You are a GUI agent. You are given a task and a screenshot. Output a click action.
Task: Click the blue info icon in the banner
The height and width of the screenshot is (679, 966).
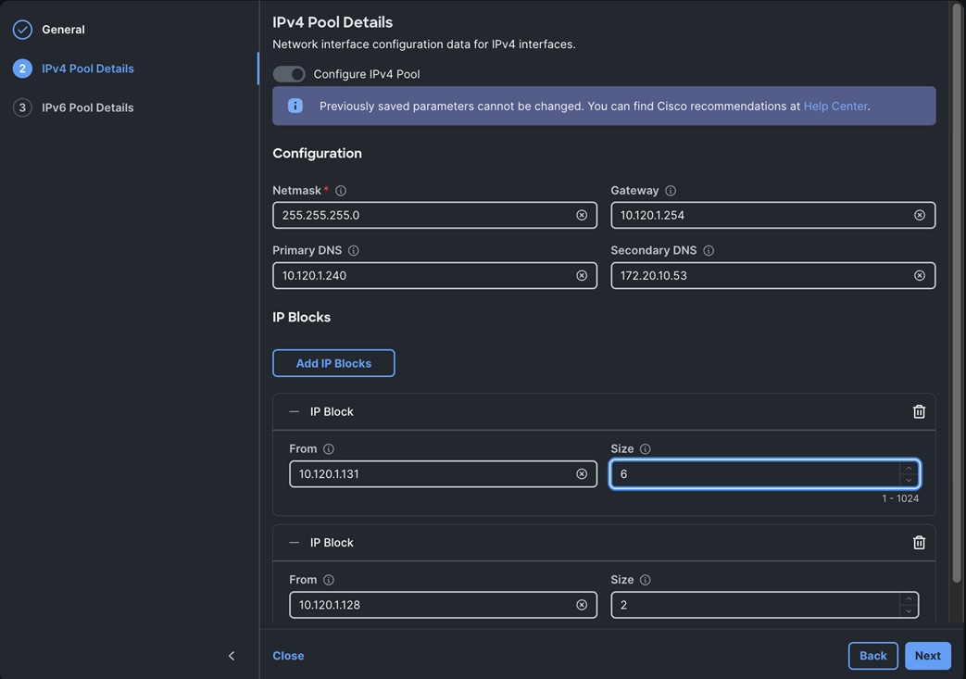295,106
